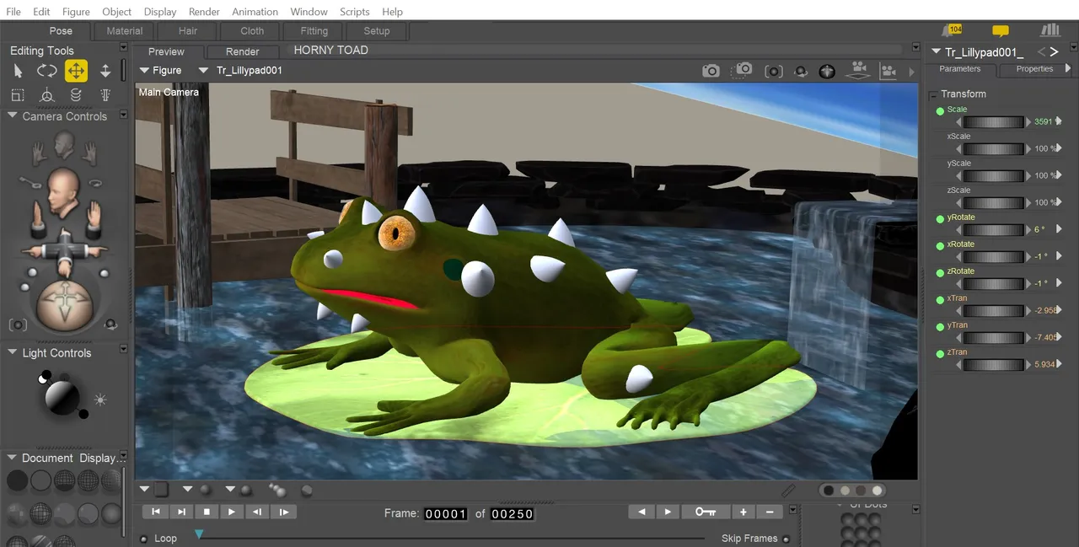Switch to the Properties tab
Screen dimensions: 1079x547
tap(1034, 69)
